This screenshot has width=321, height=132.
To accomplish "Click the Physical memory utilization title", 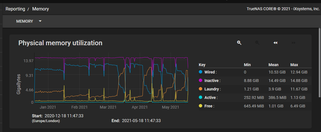I will click(61, 43).
